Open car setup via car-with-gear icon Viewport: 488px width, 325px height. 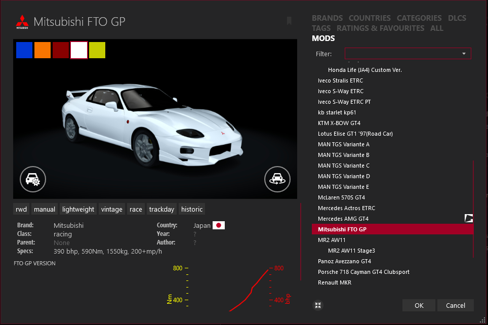coord(33,178)
